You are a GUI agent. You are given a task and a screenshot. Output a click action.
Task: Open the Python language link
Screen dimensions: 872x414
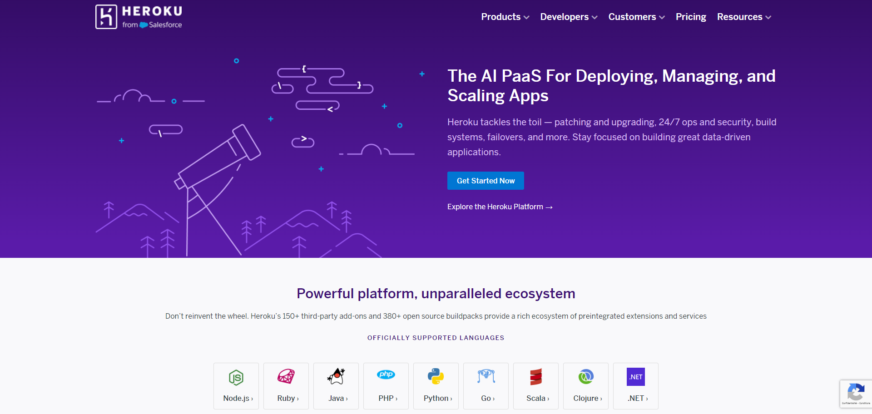click(436, 386)
